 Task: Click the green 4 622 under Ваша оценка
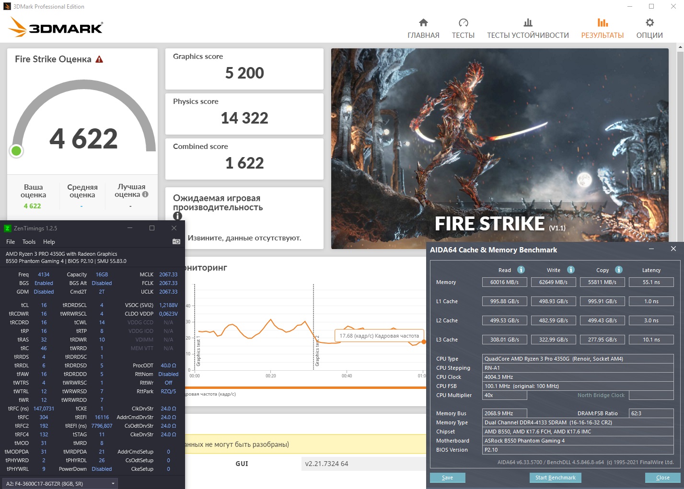coord(32,206)
